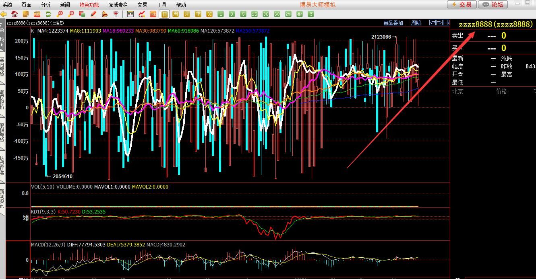Toggle the weekly (周) period button
The height and width of the screenshot is (279, 536).
(176, 14)
